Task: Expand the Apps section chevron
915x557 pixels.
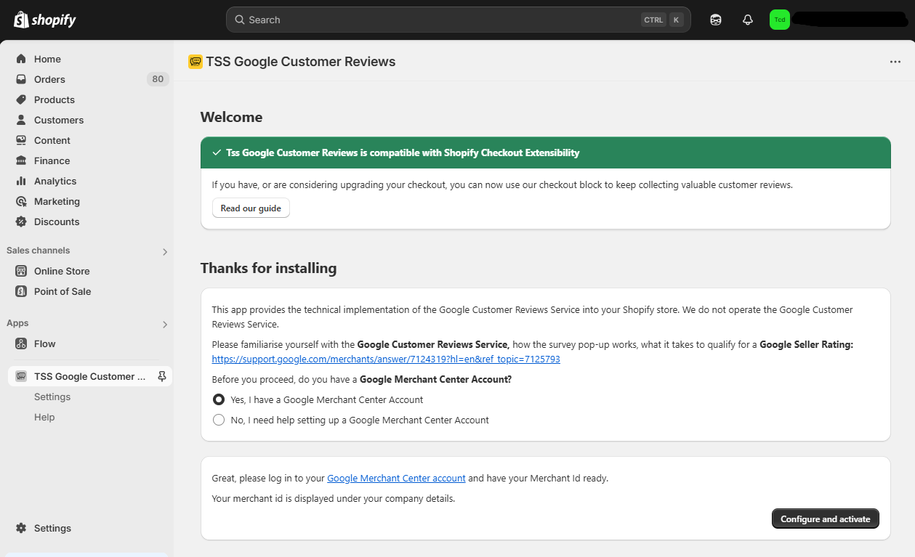Action: pyautogui.click(x=165, y=324)
